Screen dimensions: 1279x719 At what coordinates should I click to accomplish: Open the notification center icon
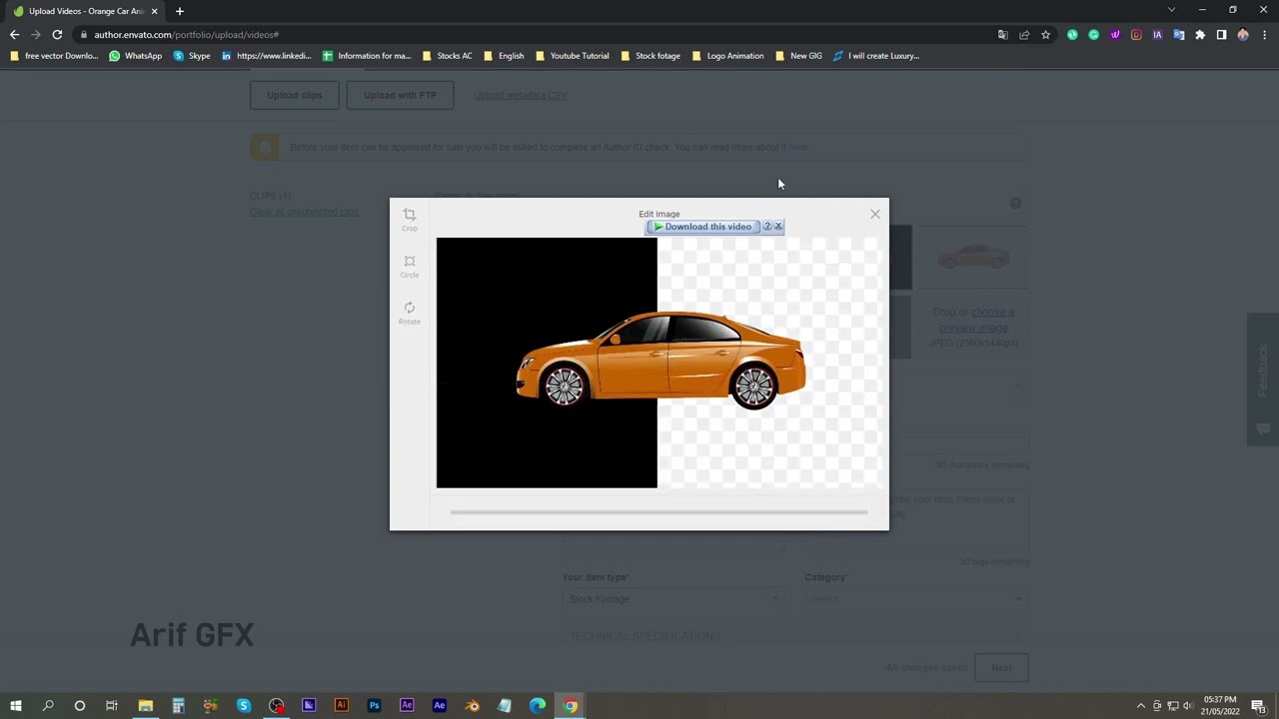pyautogui.click(x=1258, y=706)
